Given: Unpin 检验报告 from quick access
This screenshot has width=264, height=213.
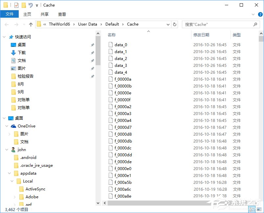Looking at the screenshot, I should [93, 76].
